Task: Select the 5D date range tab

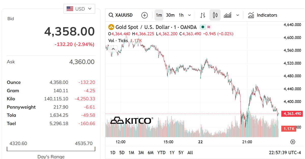Action: 122,153
